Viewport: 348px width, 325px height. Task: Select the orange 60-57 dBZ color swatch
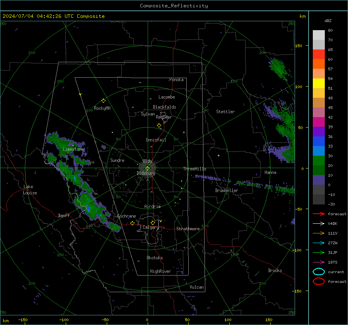(x=319, y=64)
